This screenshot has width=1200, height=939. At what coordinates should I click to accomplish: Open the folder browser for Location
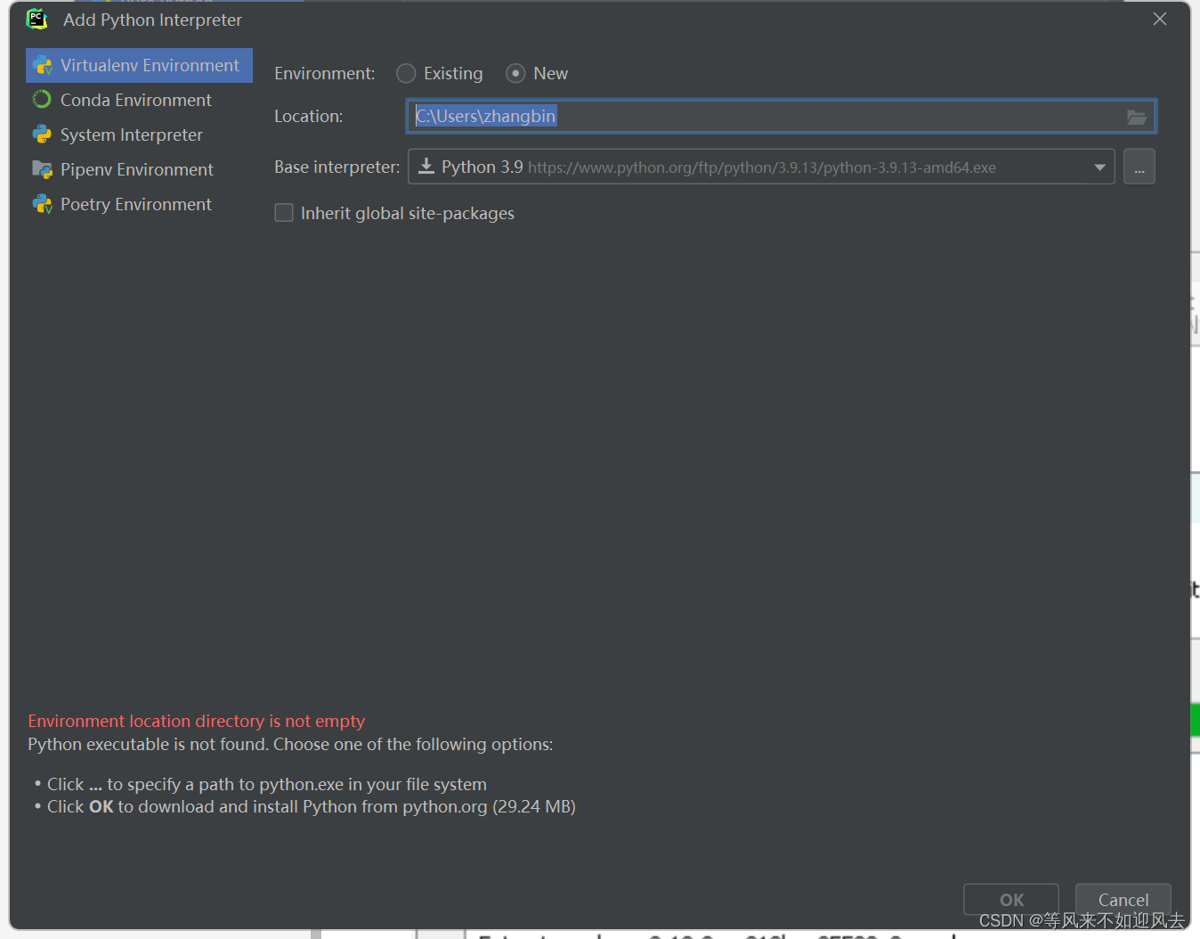(x=1137, y=117)
